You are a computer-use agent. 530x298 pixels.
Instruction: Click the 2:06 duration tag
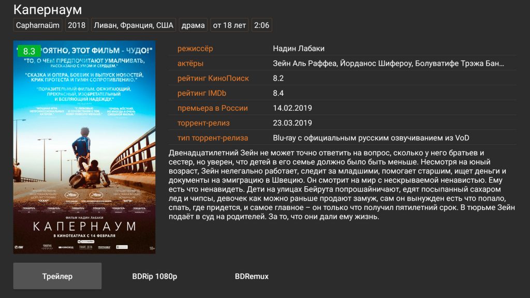pyautogui.click(x=261, y=25)
